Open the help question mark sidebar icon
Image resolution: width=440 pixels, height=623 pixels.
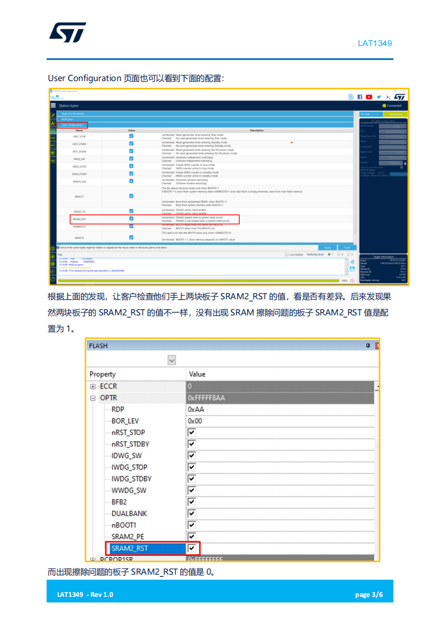53,279
